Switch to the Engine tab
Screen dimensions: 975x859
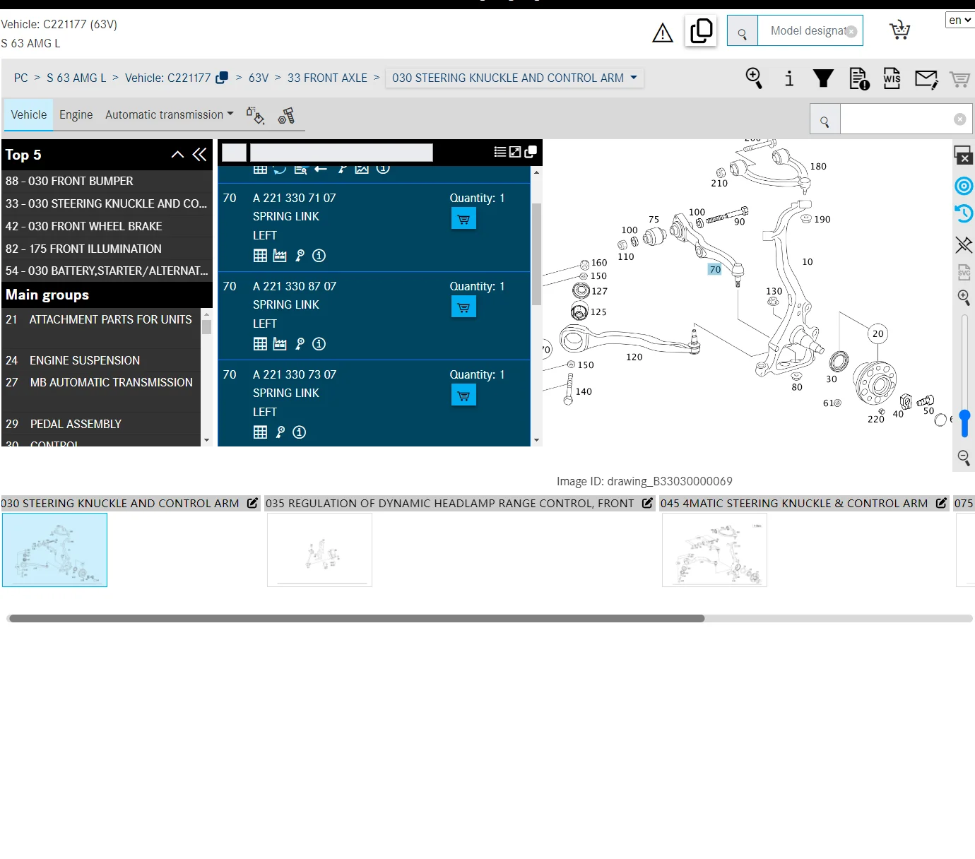(x=76, y=114)
